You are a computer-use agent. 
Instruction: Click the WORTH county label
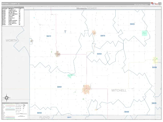(x=11, y=40)
